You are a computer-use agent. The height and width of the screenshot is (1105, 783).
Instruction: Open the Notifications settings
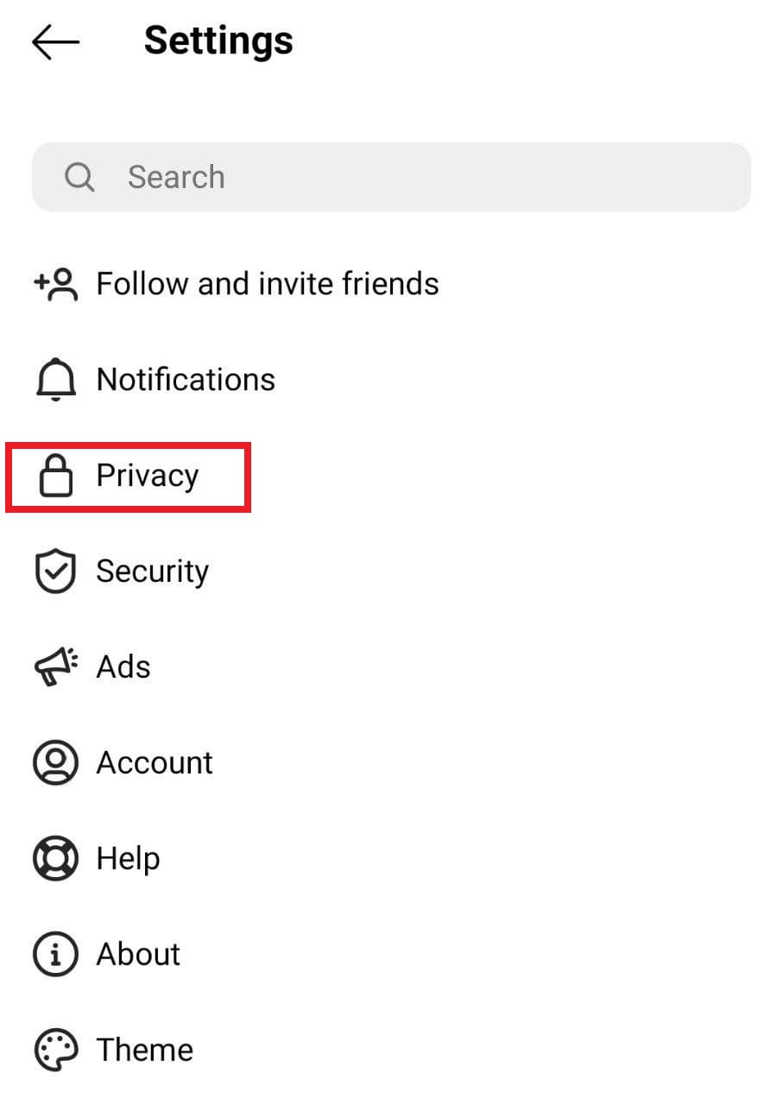coord(186,380)
